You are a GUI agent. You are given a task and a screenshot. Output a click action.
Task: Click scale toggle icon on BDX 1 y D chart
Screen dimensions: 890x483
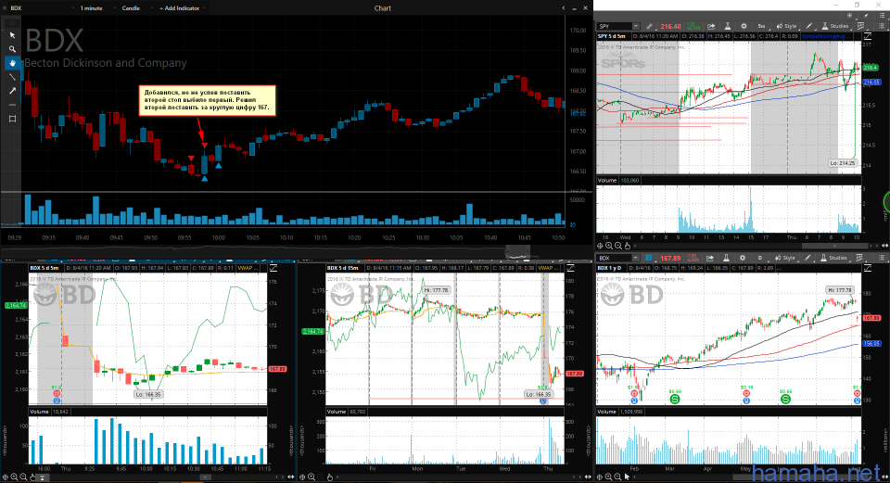point(868,268)
